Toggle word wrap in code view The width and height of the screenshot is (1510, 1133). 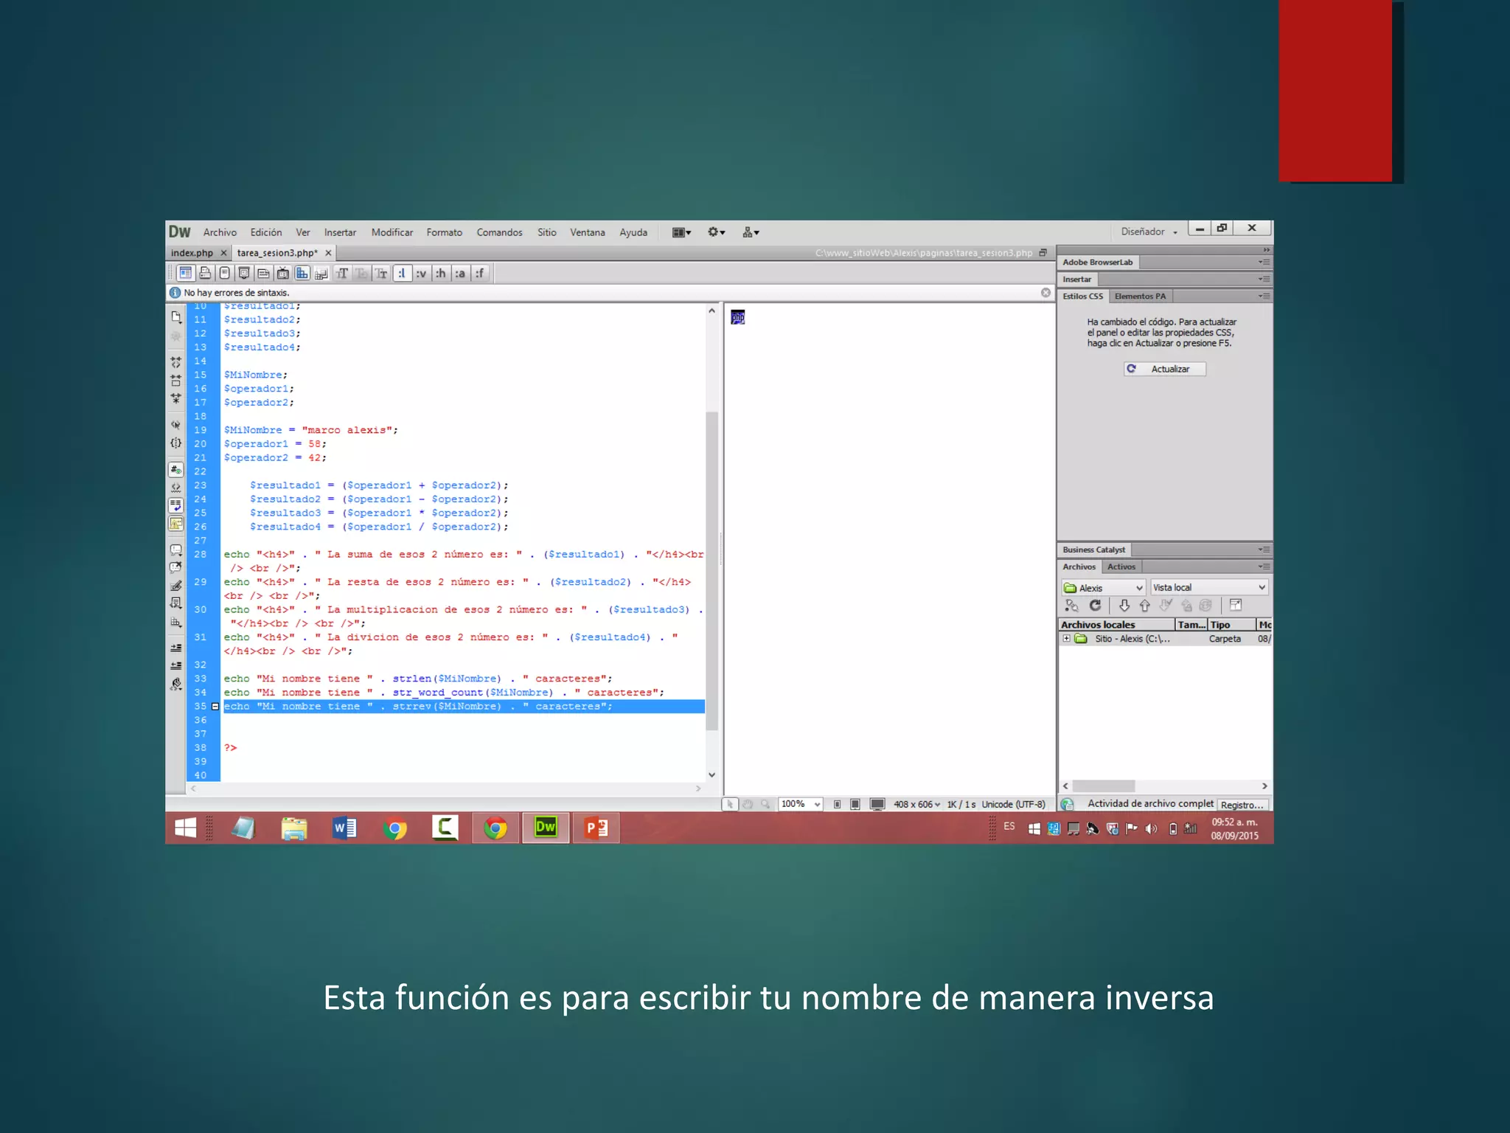[x=176, y=505]
